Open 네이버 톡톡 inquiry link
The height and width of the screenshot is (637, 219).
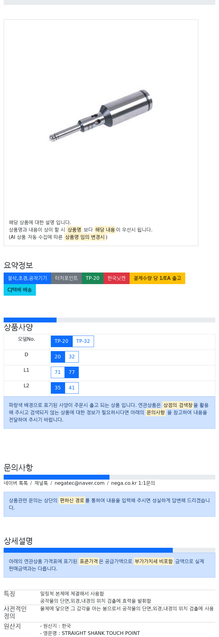pos(16,483)
